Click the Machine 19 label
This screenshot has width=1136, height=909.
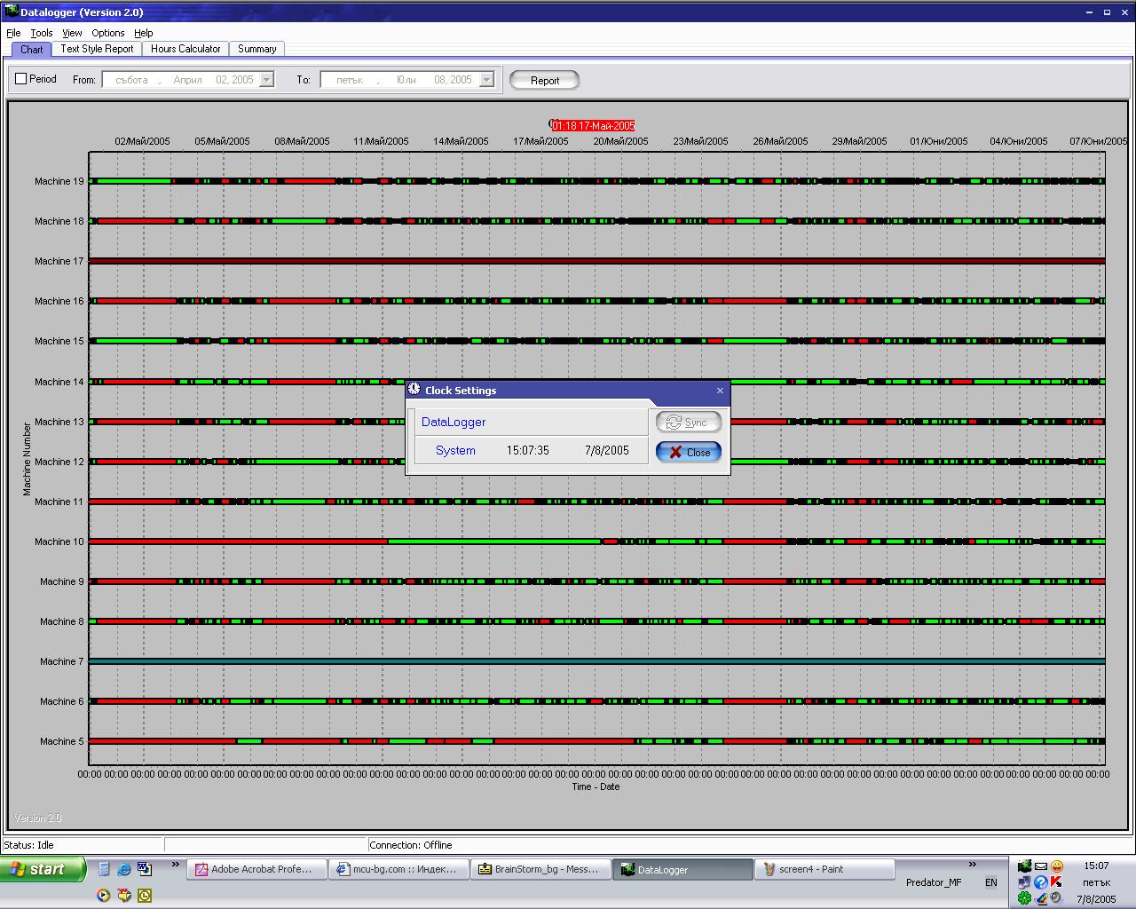point(59,181)
